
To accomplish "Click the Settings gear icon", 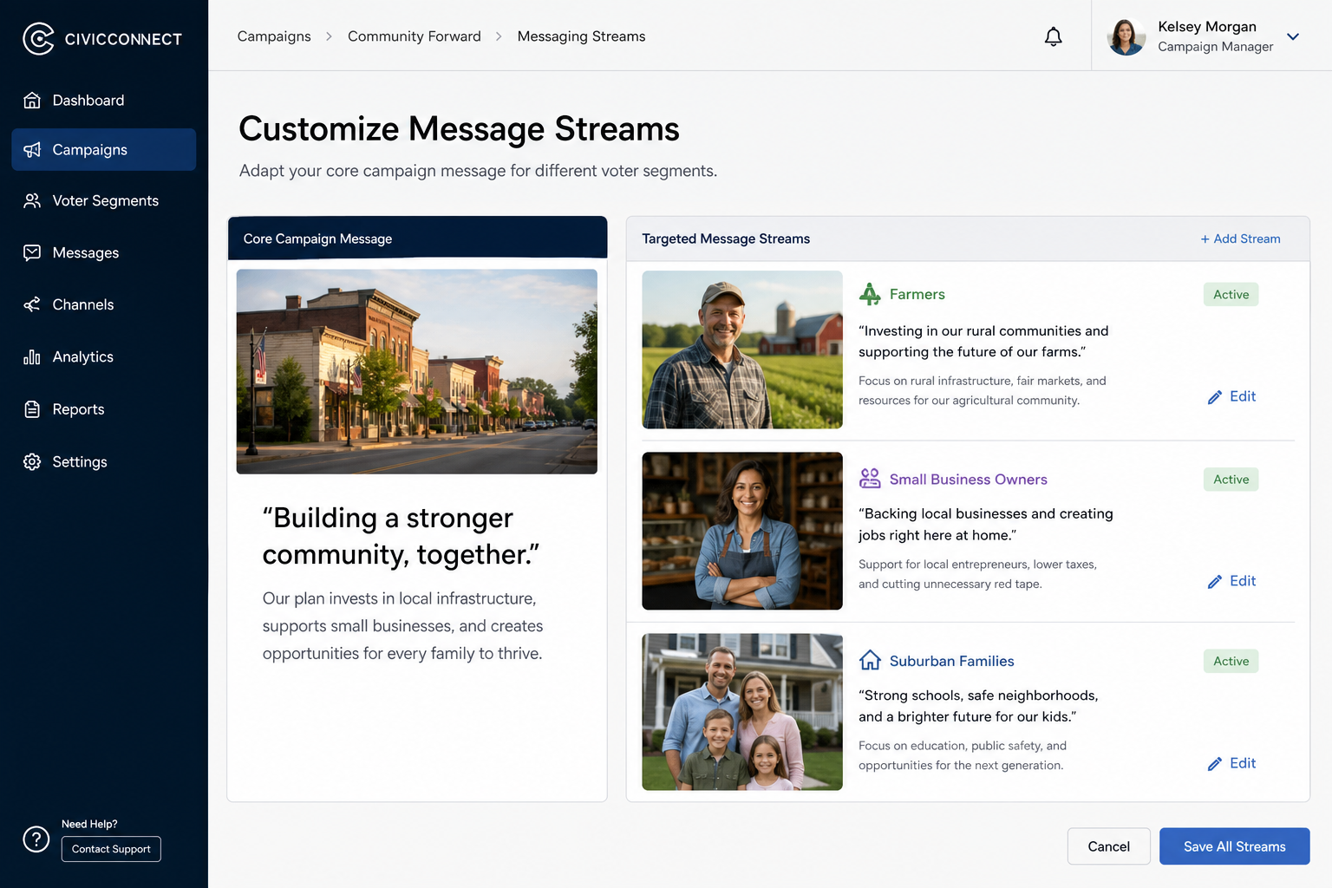I will [32, 462].
